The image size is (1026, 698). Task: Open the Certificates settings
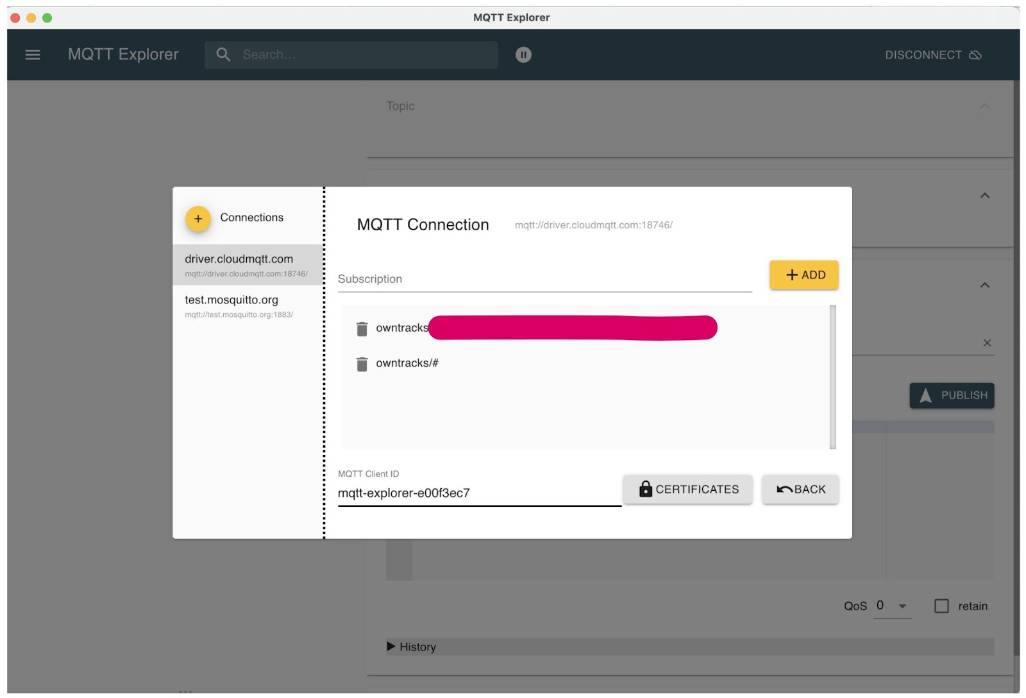point(687,489)
